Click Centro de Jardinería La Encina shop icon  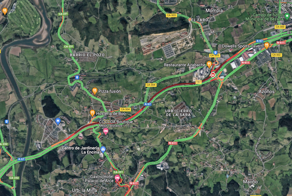coord(103,149)
